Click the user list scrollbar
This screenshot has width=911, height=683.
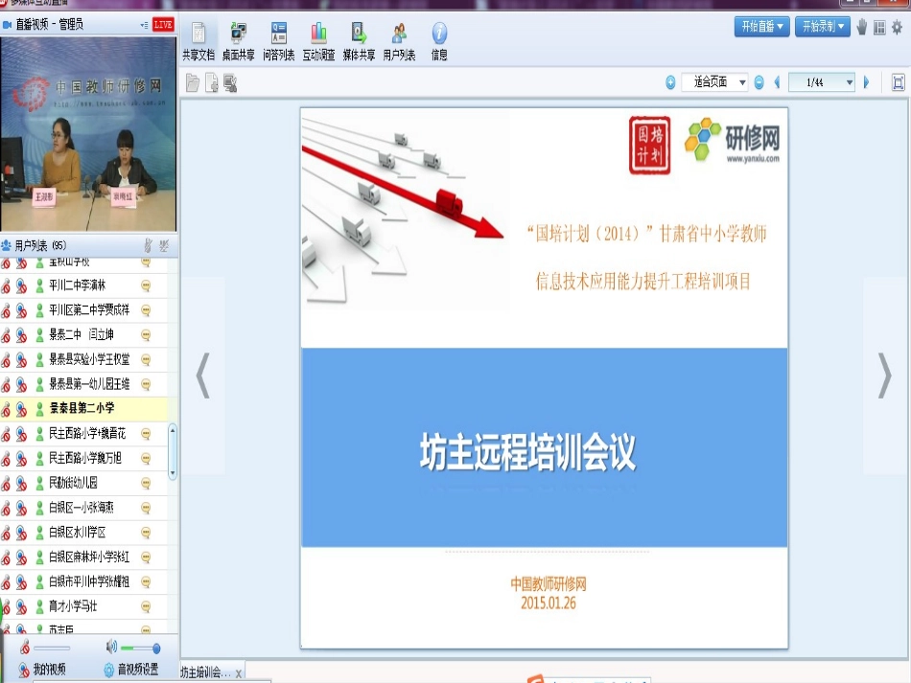(172, 452)
